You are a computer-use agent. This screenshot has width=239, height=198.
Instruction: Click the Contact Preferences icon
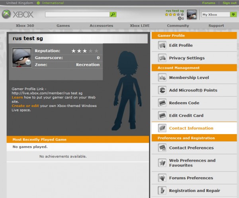point(162,148)
